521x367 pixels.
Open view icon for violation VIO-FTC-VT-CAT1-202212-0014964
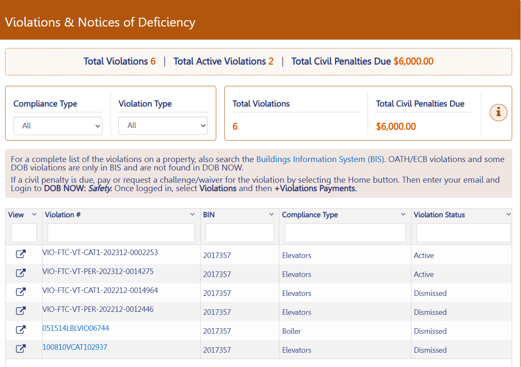coord(21,292)
